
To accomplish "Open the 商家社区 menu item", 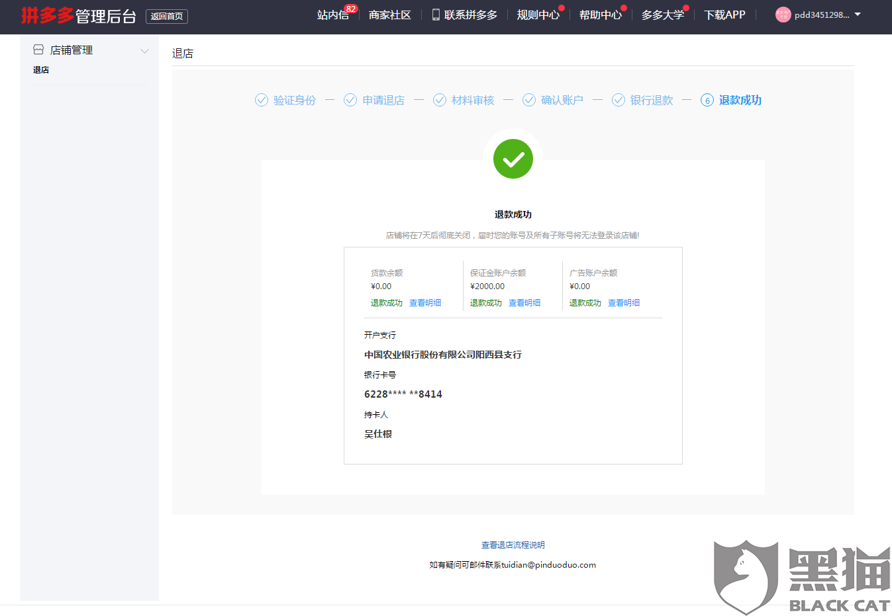I will point(390,14).
